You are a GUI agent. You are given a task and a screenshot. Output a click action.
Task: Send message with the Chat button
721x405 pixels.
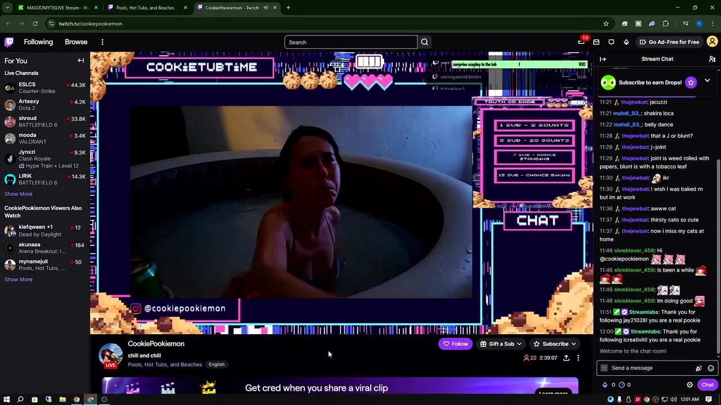(x=707, y=385)
